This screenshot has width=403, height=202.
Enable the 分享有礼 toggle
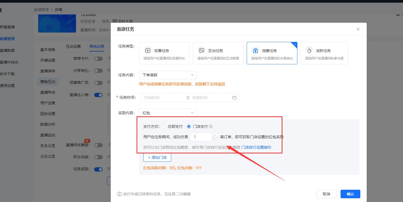tap(98, 71)
